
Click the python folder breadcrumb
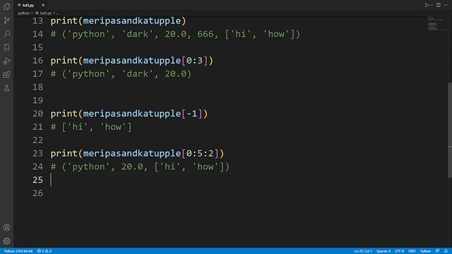[23, 13]
